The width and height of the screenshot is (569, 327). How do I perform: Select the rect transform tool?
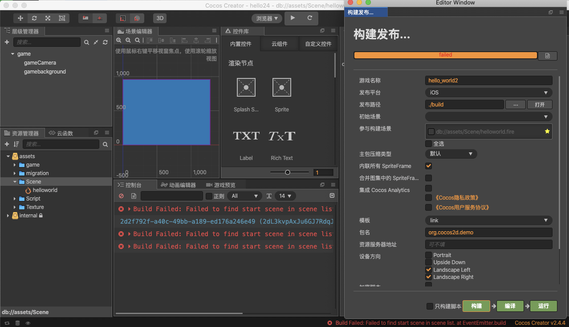tap(62, 18)
